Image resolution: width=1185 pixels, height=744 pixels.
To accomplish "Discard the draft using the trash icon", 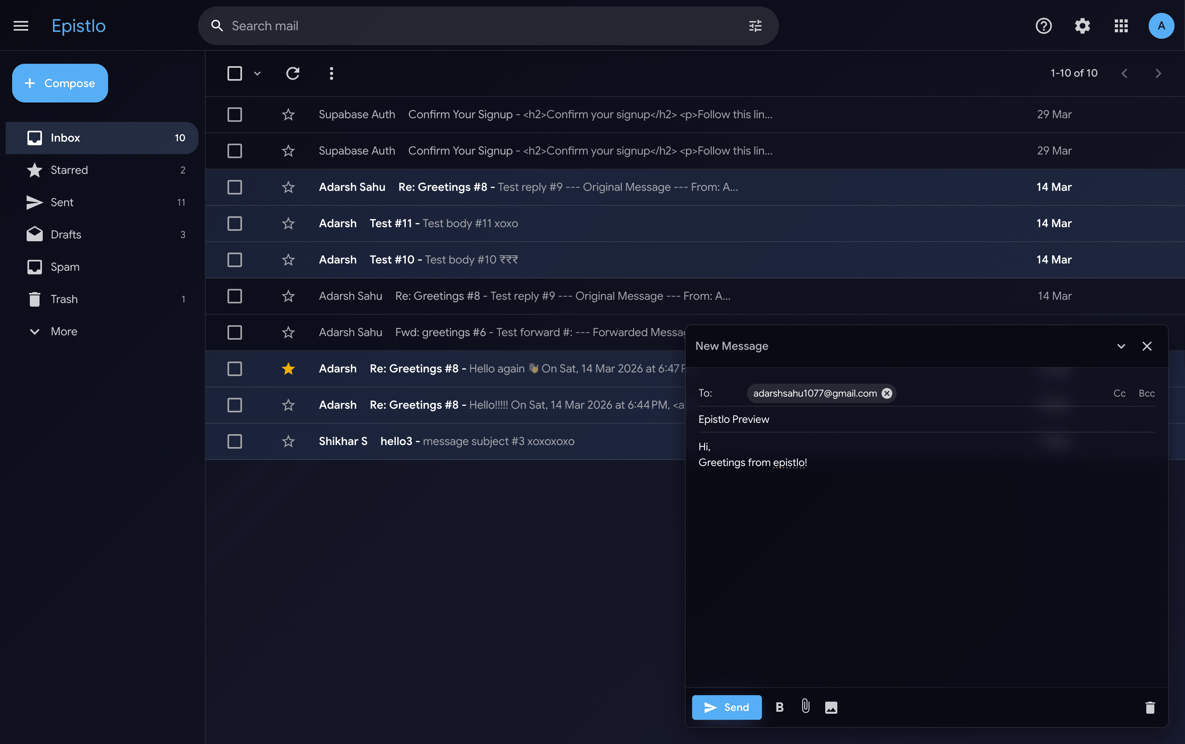I will coord(1149,707).
